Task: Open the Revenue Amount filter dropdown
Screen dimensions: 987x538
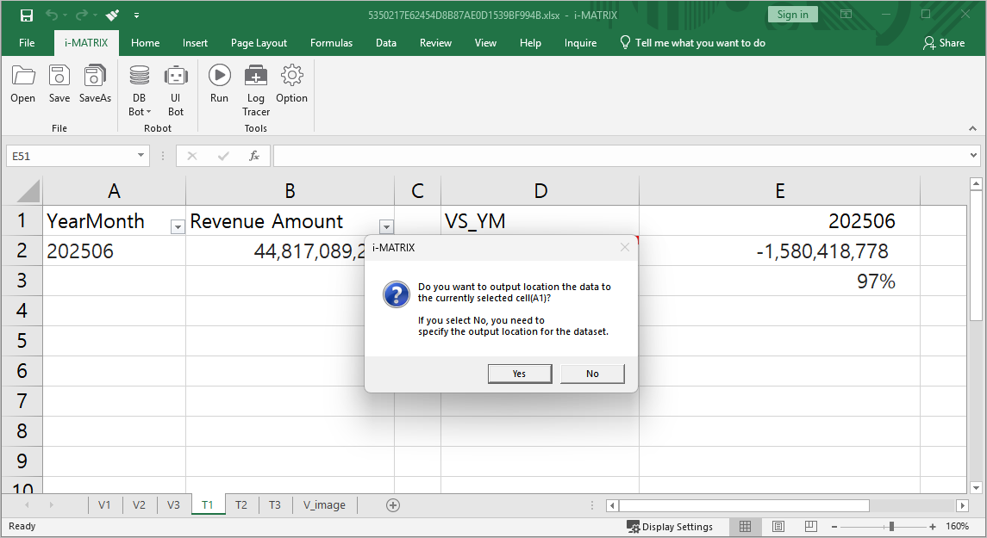Action: pyautogui.click(x=386, y=227)
